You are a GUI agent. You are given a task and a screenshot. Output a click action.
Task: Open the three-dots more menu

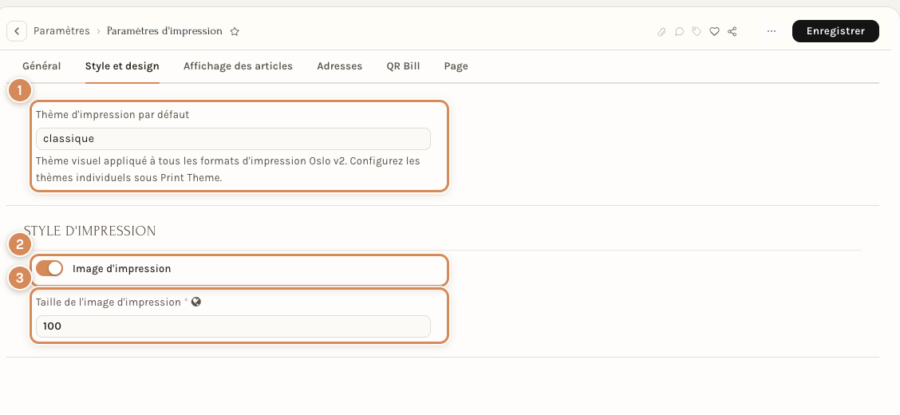(x=772, y=31)
